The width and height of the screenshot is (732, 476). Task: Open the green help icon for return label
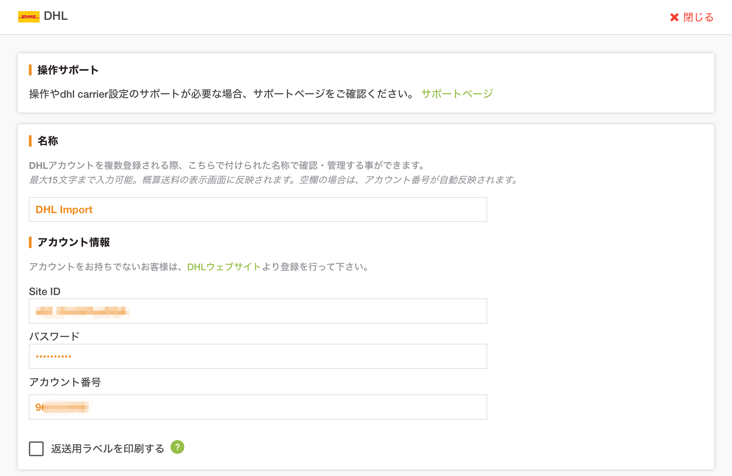point(177,447)
